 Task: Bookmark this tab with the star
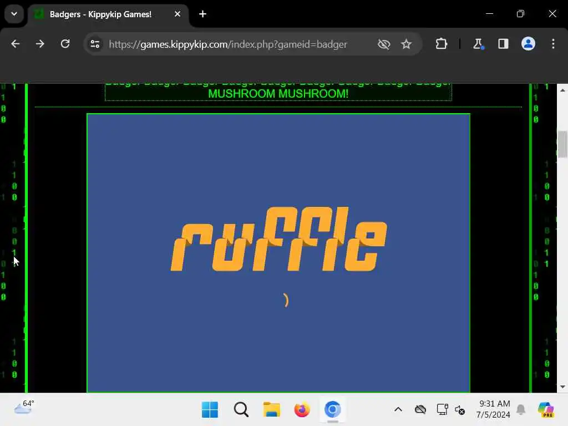(406, 44)
